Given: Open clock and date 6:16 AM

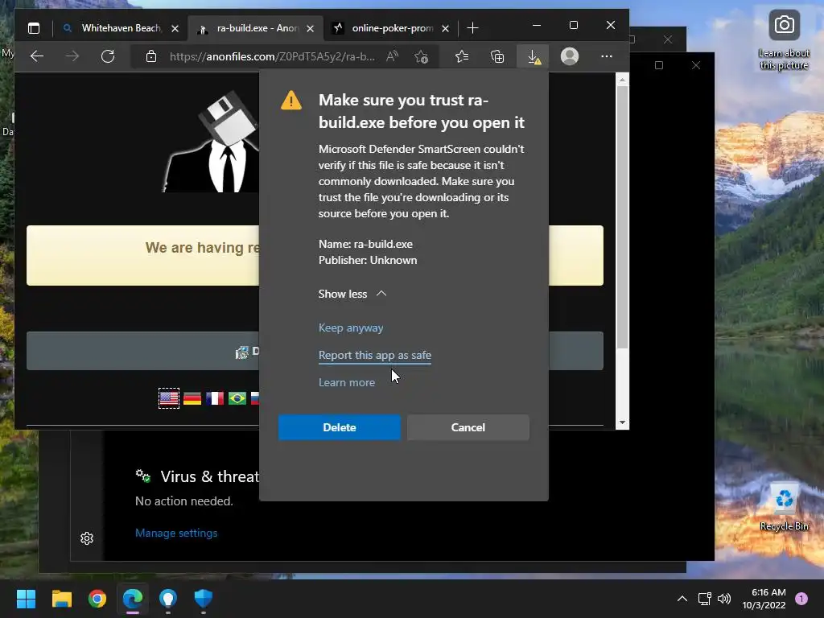Looking at the screenshot, I should coord(764,599).
